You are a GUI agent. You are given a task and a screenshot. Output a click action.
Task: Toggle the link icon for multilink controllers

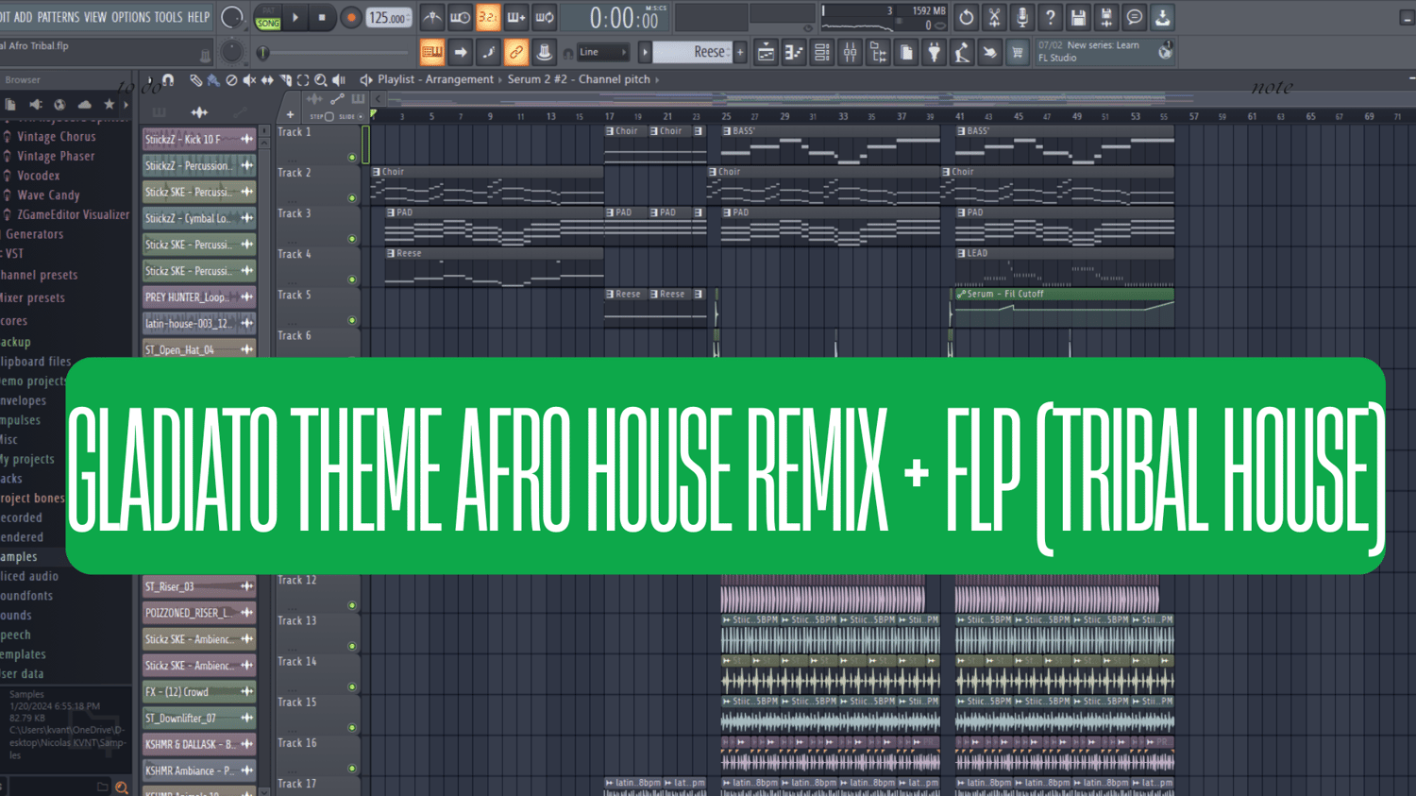click(516, 53)
